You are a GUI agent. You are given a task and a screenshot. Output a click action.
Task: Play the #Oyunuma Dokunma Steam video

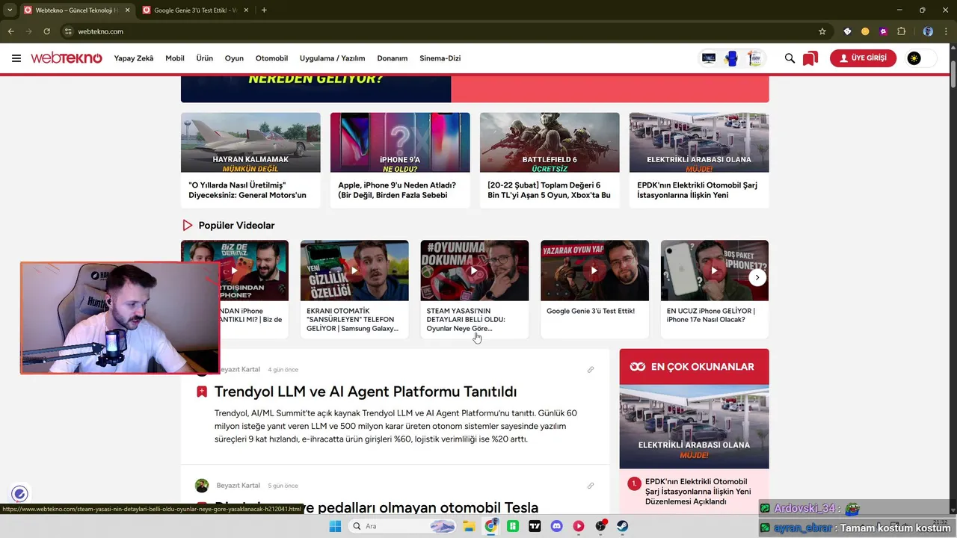[x=475, y=270]
